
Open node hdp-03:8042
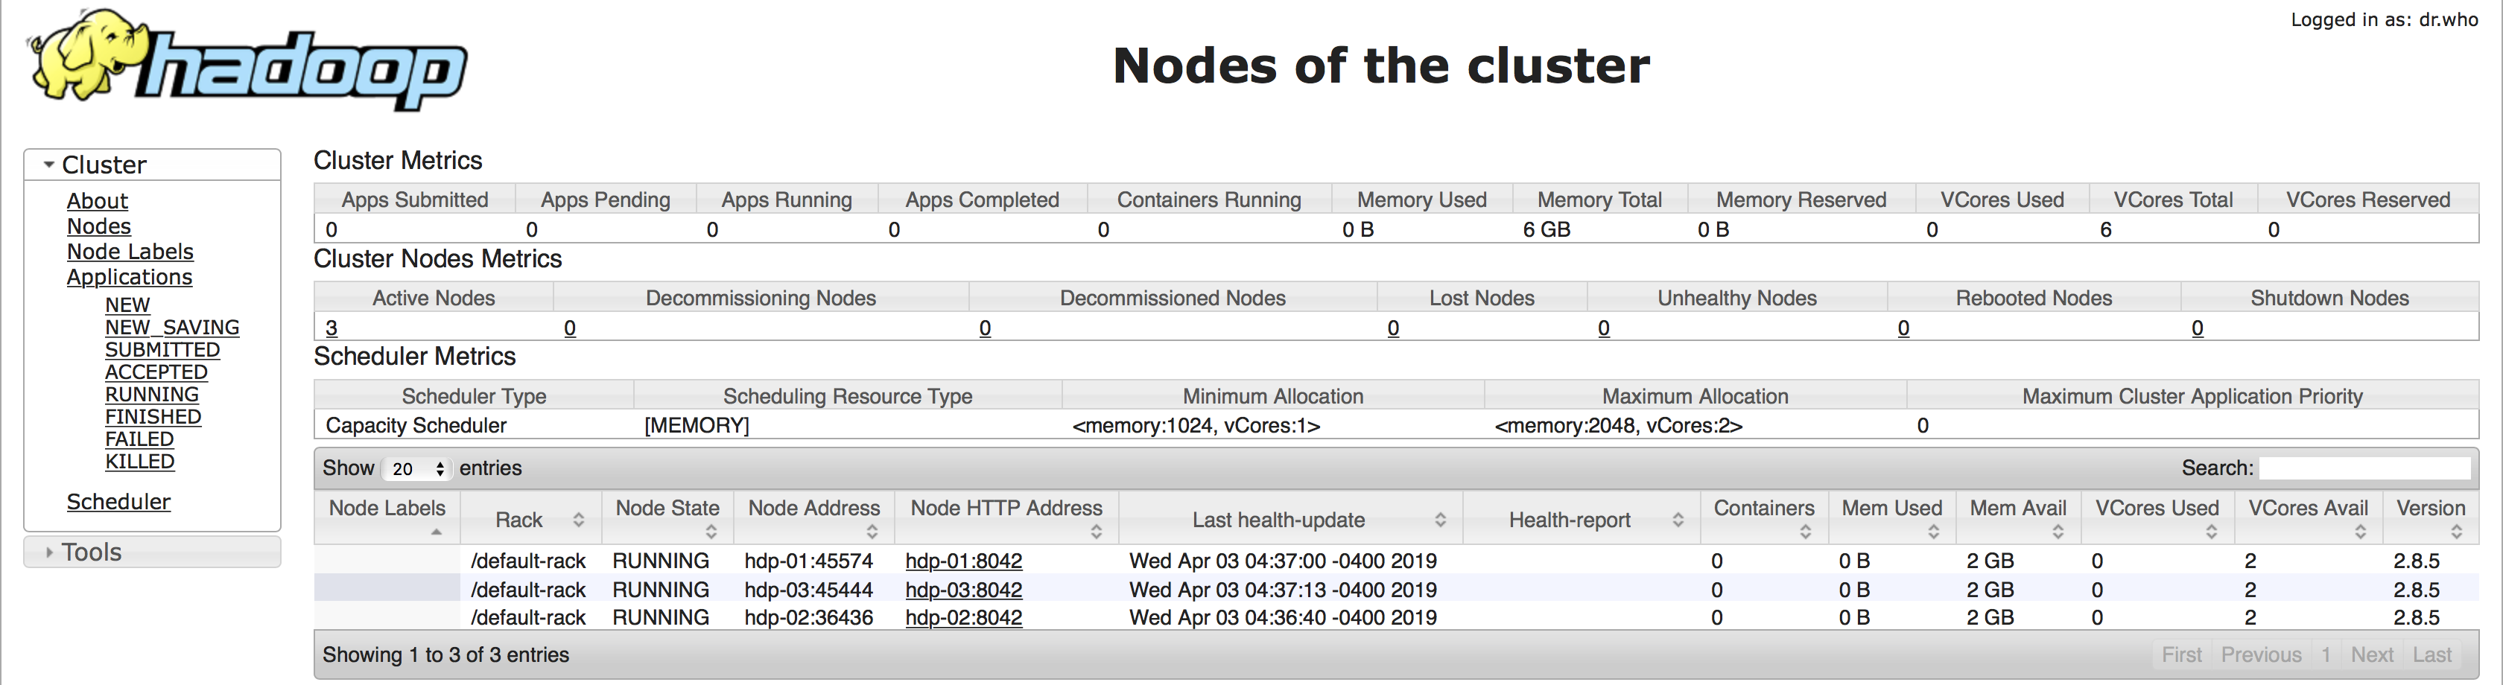[963, 590]
